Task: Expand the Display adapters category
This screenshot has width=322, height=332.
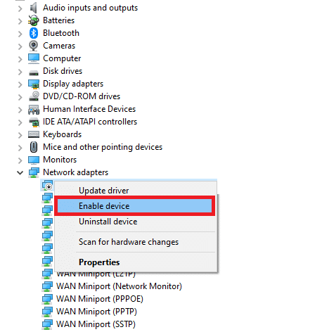Action: [20, 84]
